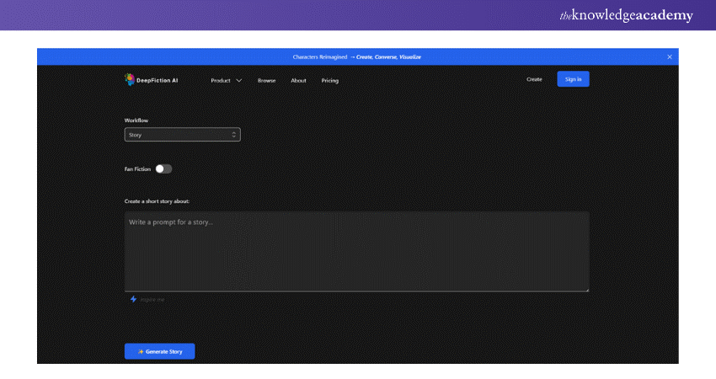The image size is (716, 379).
Task: Click the lightning bolt Inspire icon
Action: [133, 299]
